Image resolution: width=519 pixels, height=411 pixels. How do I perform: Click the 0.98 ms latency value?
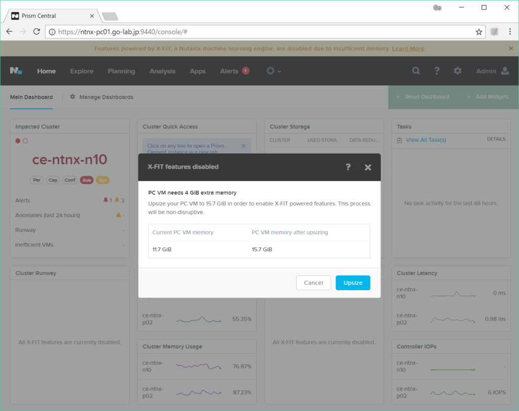point(495,319)
